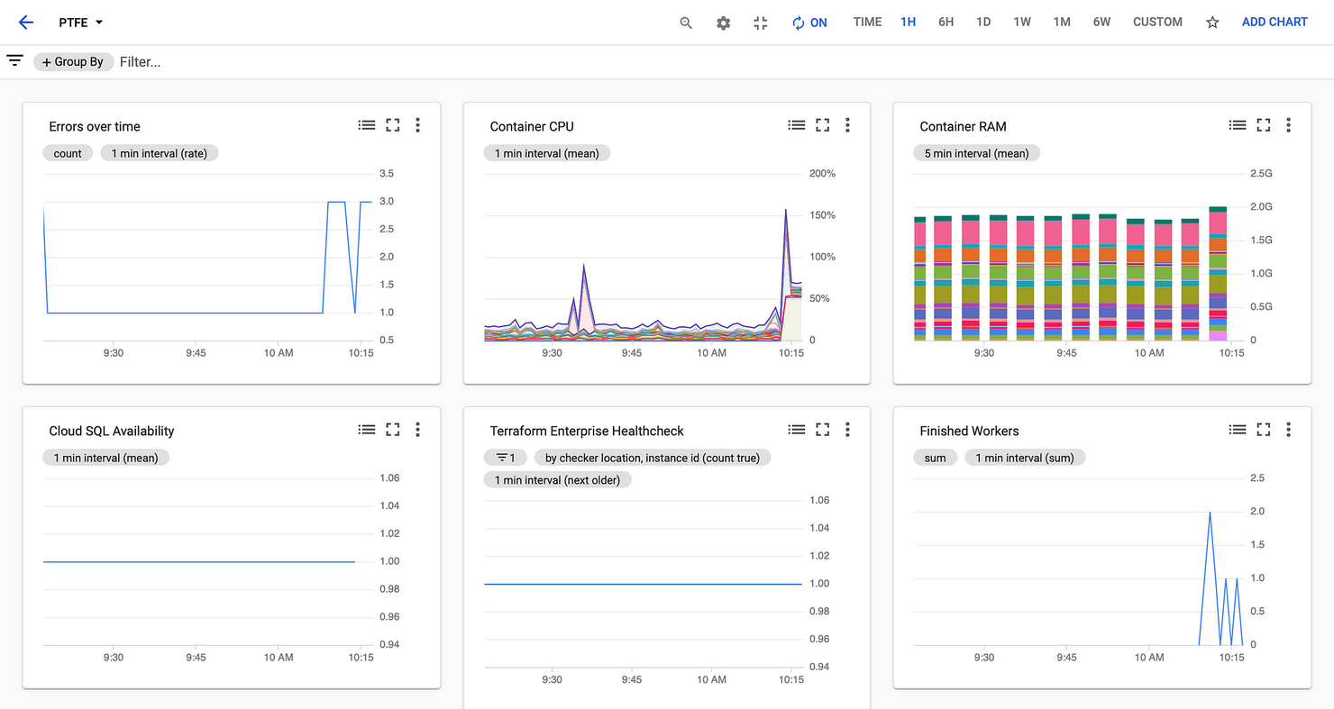
Task: Open the dashboard settings gear
Action: (x=723, y=22)
